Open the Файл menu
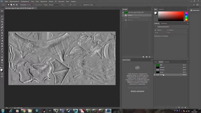Image resolution: width=201 pixels, height=113 pixels. 6,1
